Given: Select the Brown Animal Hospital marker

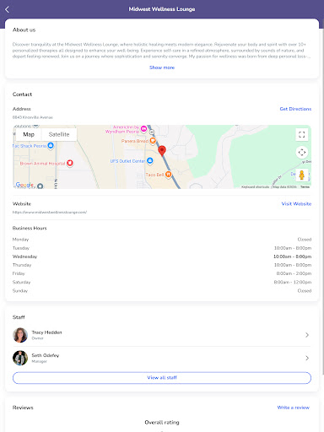Looking at the screenshot, I should [70, 163].
